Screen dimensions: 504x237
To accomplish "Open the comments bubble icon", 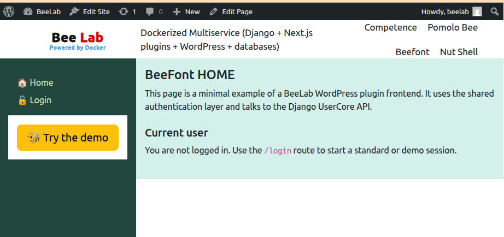I will point(150,11).
